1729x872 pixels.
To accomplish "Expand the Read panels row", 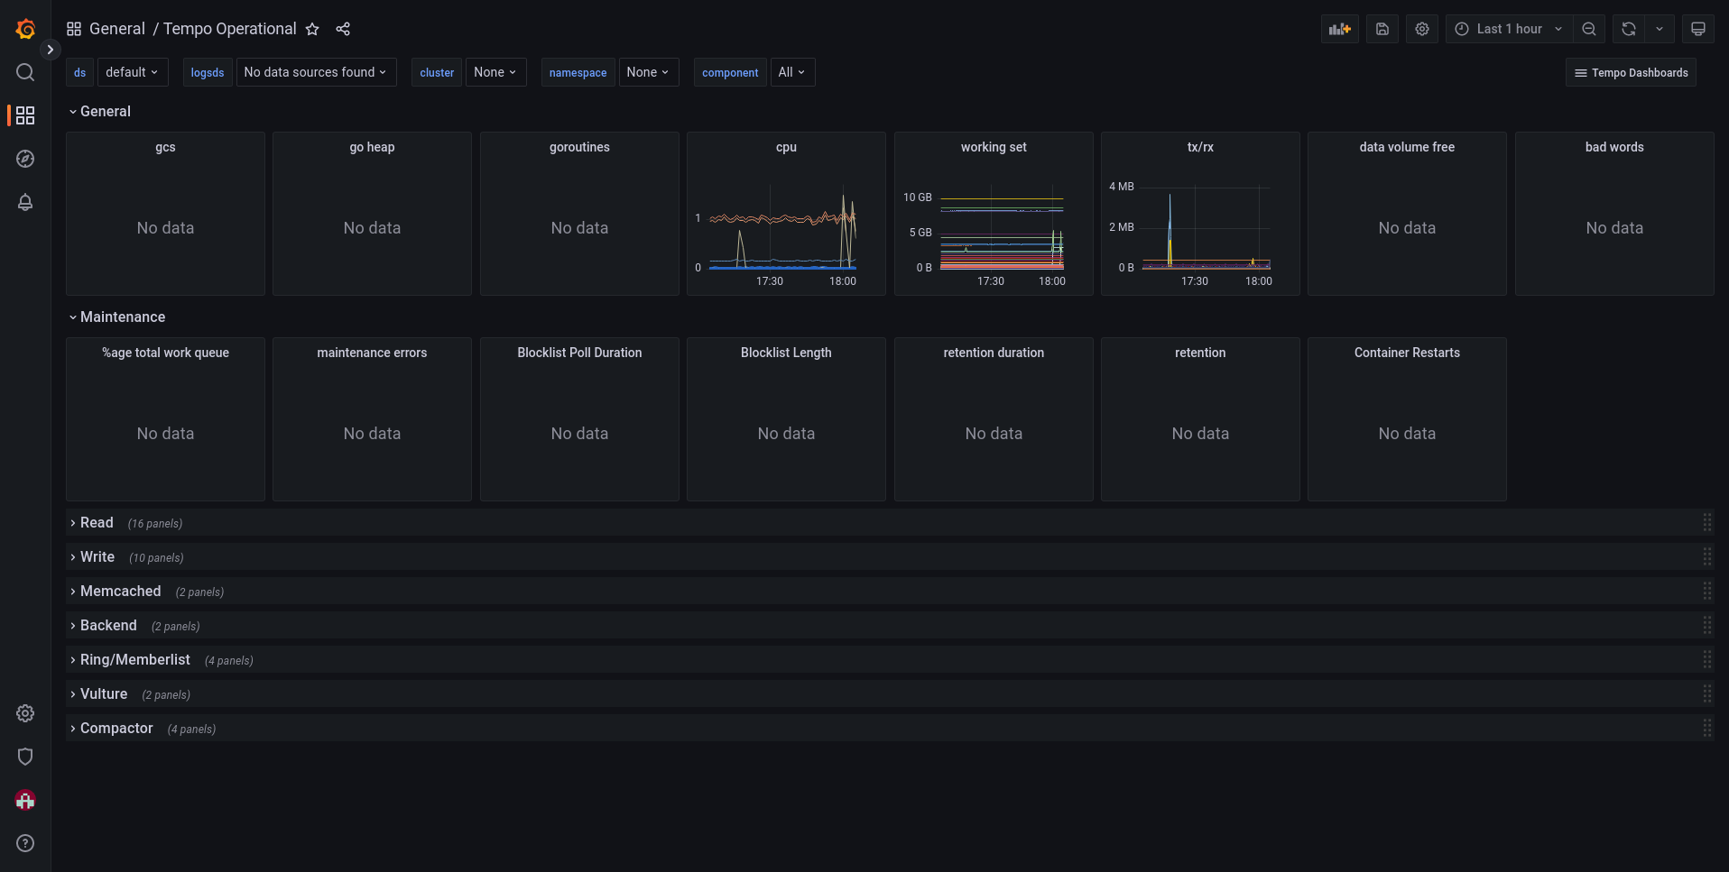I will [x=93, y=522].
